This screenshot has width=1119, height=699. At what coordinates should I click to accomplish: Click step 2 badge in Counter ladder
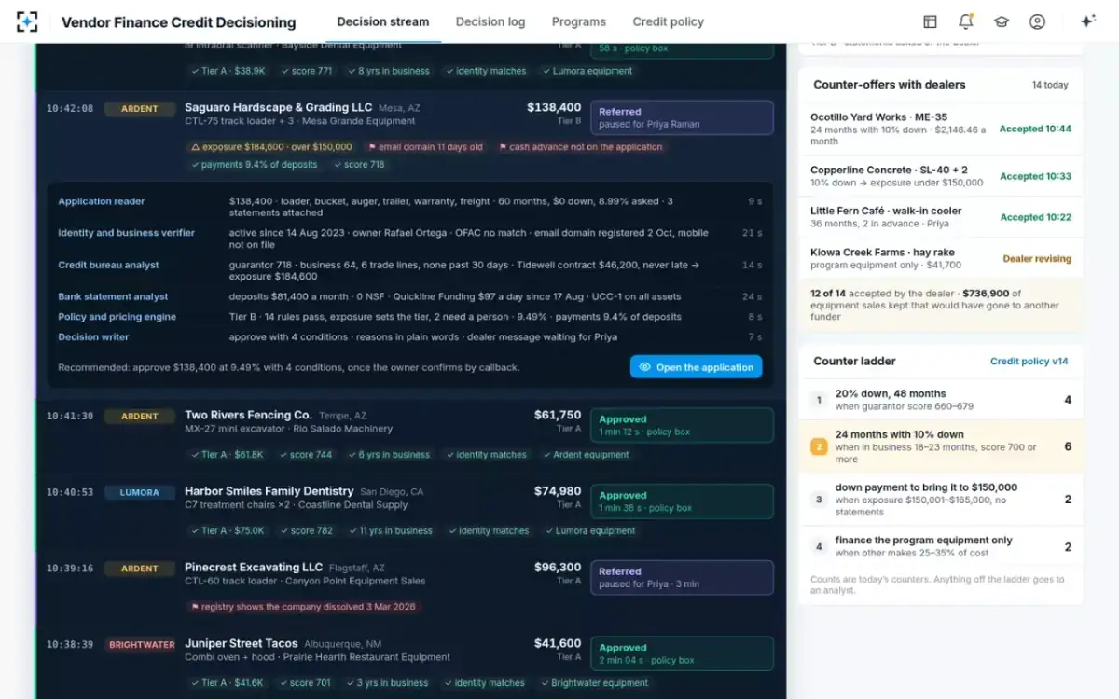pos(819,446)
